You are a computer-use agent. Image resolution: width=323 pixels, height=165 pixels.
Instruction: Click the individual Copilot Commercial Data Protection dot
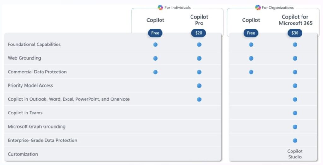(x=156, y=72)
